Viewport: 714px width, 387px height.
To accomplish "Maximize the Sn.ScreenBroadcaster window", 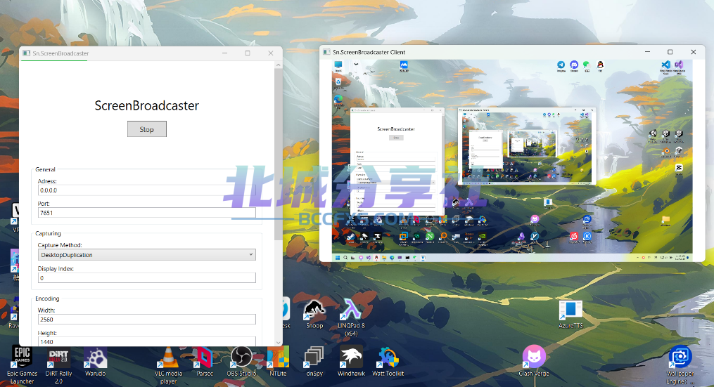I will tap(248, 53).
